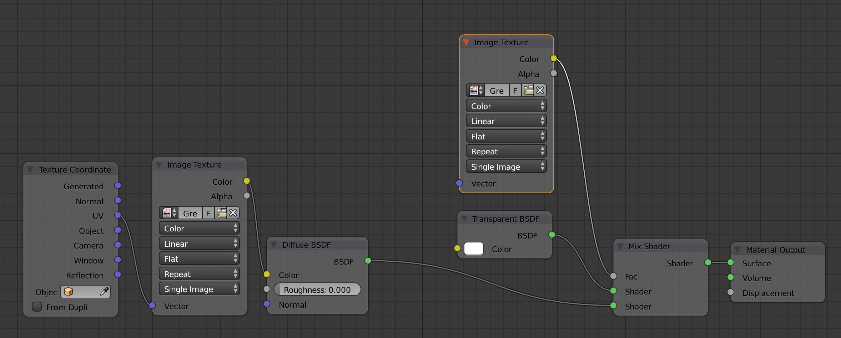Collapse the Diffuse BSDF node
This screenshot has height=338, width=841.
(274, 245)
